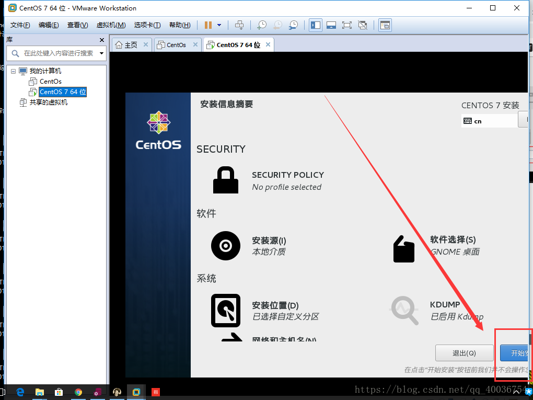Screen dimensions: 533x400
Task: Close the CentOs tab
Action: point(195,44)
